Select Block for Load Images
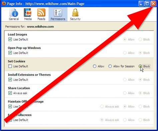158x131 pixels. (140, 39)
